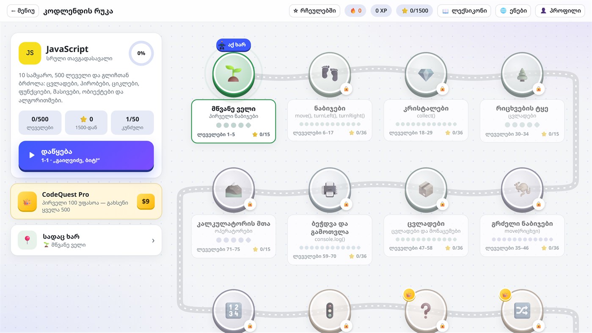
Task: Open the traffic light world icon
Action: (330, 311)
